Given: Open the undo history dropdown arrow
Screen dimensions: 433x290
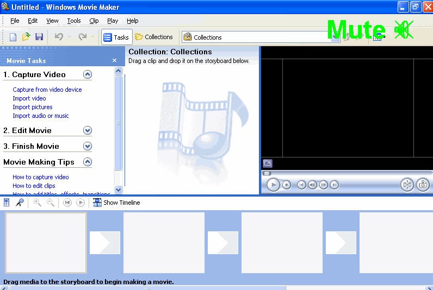Looking at the screenshot, I should point(69,37).
